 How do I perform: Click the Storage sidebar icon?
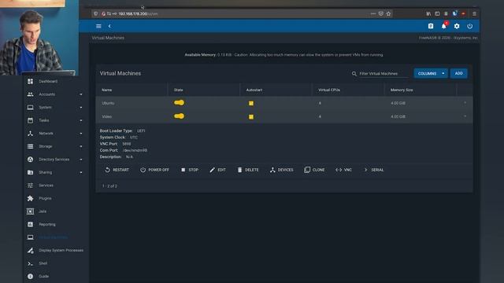pyautogui.click(x=30, y=146)
